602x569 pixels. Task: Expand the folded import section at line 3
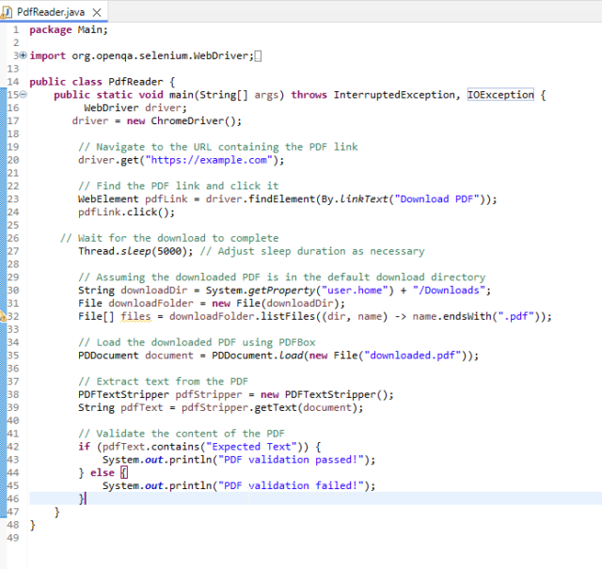coord(21,55)
